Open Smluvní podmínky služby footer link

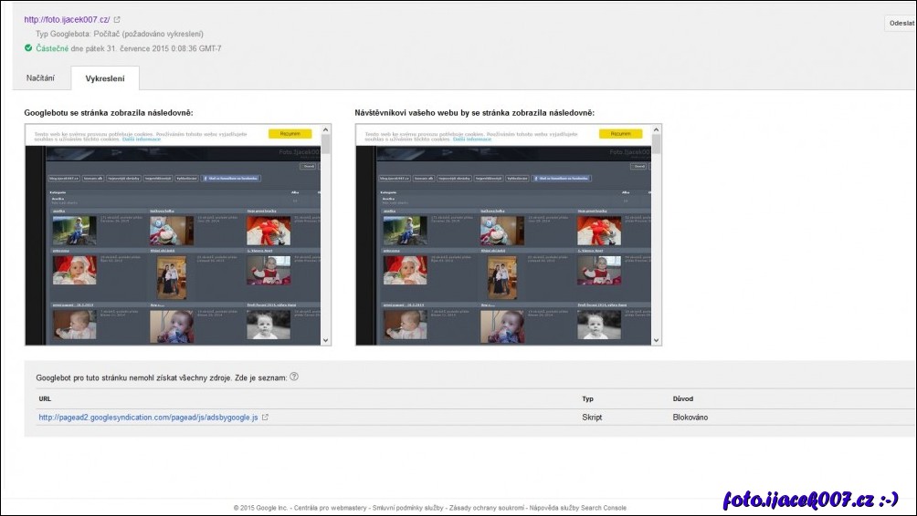[x=408, y=508]
